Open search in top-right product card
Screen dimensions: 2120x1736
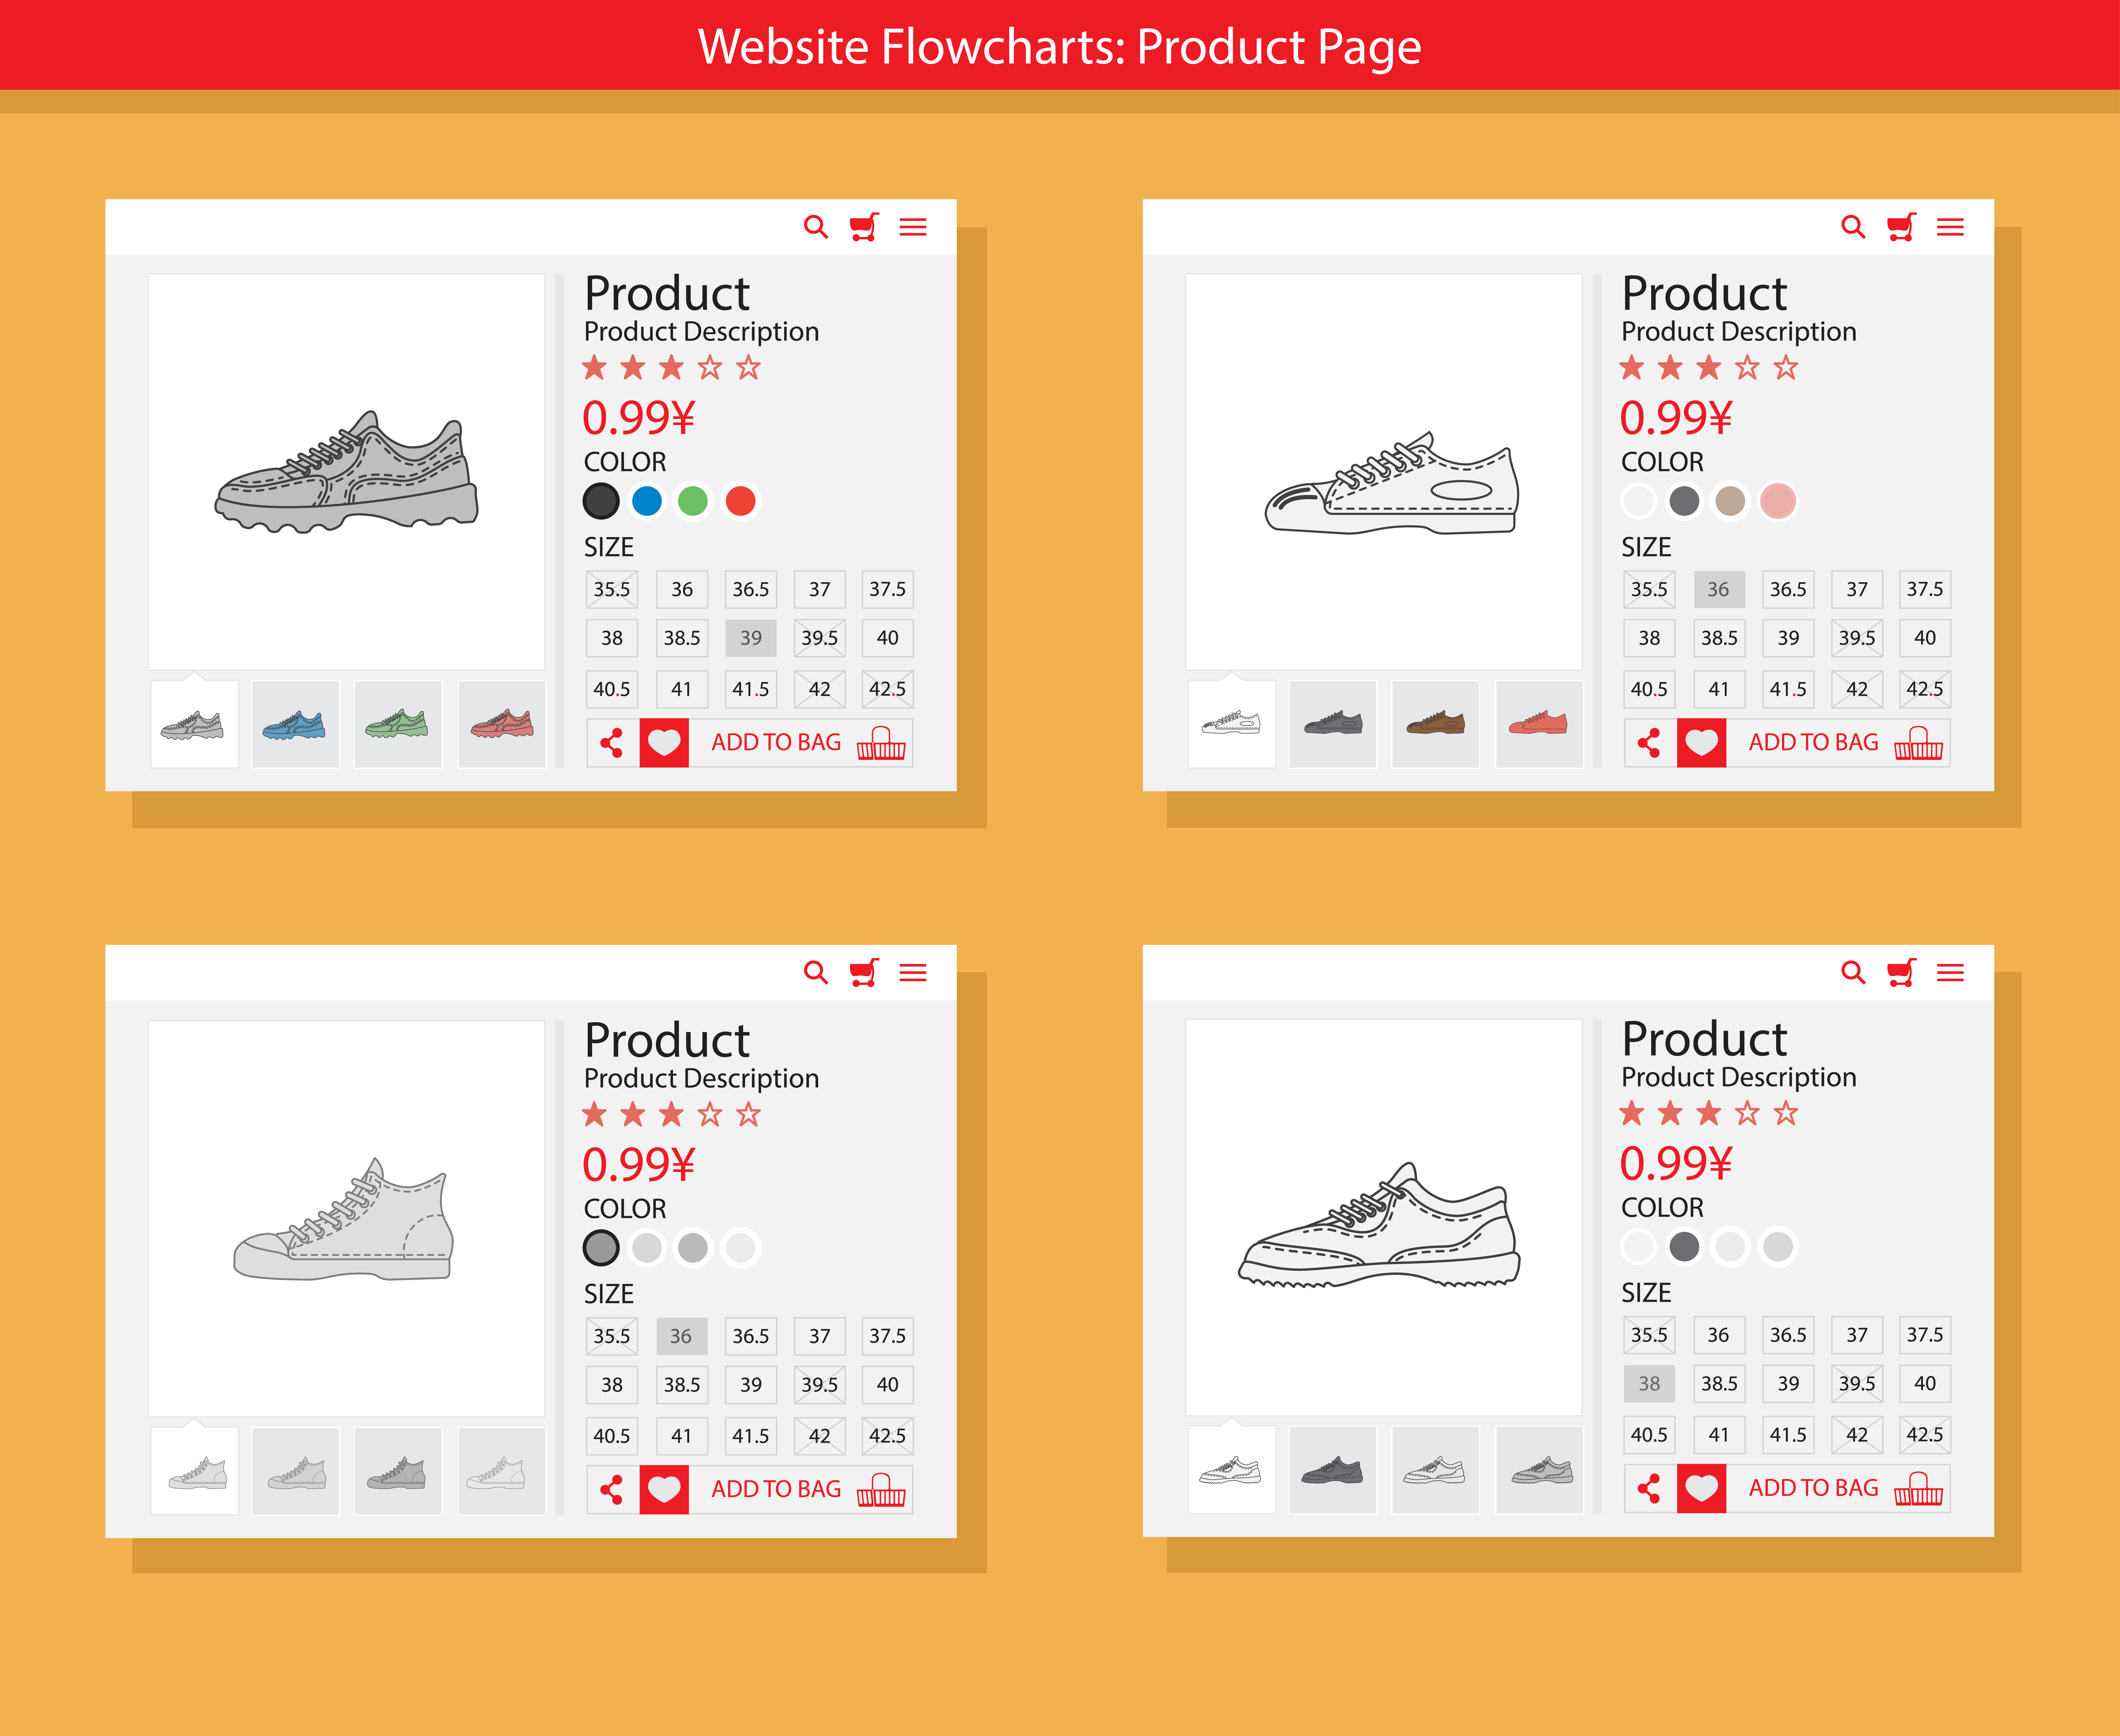point(1853,227)
